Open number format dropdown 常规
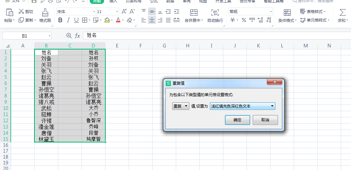The image size is (351, 170). pyautogui.click(x=271, y=12)
